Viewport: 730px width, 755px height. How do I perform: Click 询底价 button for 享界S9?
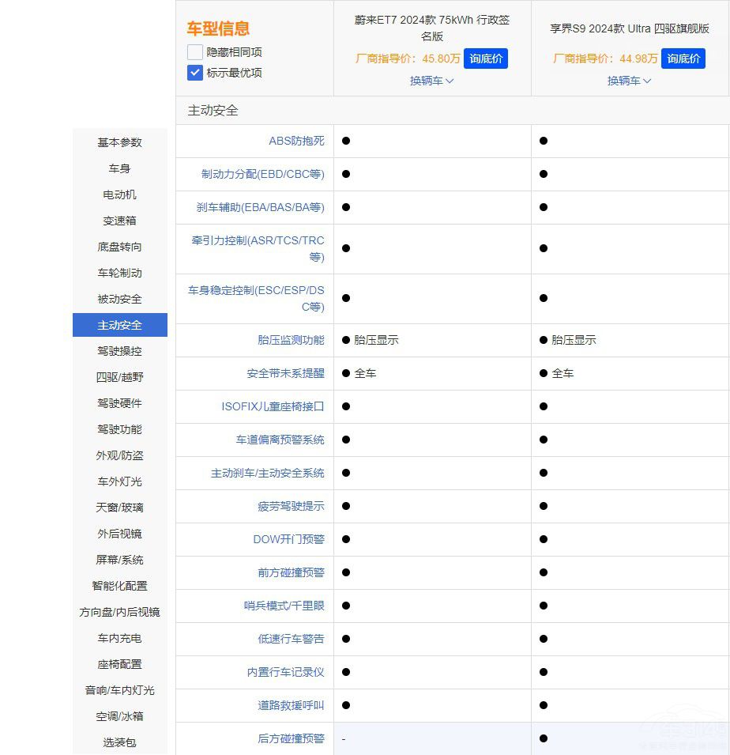(x=683, y=59)
